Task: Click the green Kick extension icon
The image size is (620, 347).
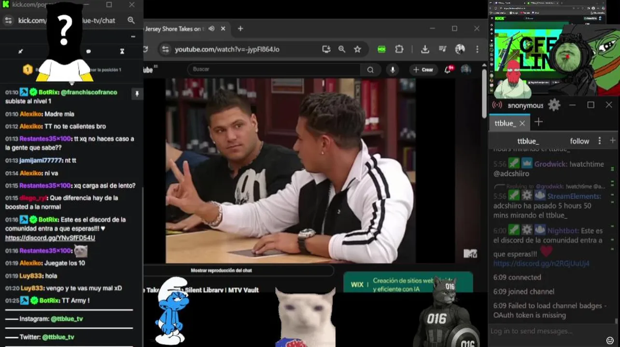Action: (x=381, y=49)
